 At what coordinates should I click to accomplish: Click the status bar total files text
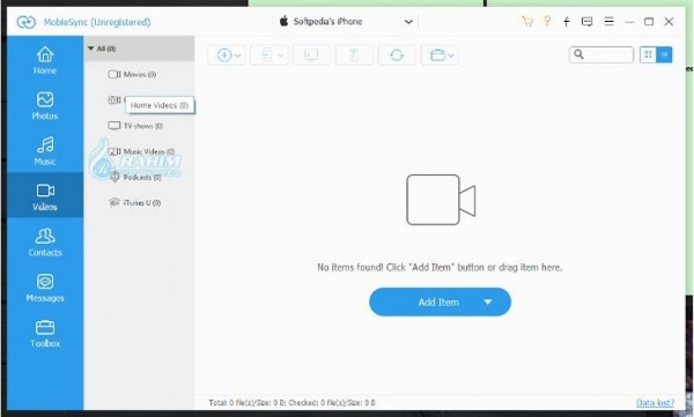point(292,403)
